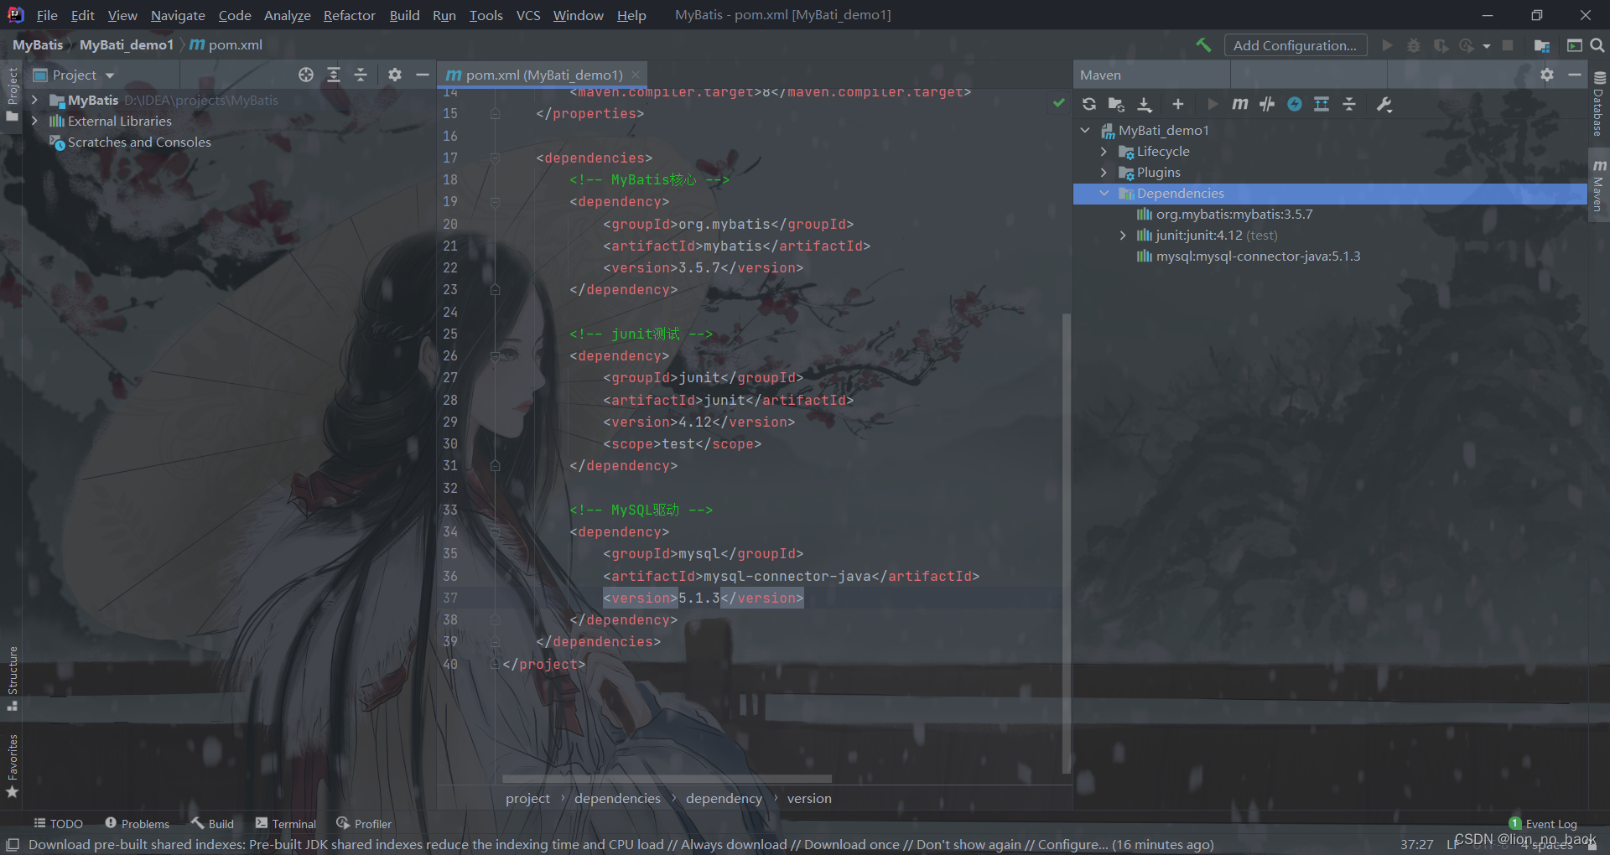Click caret position 37:27 in status bar
The height and width of the screenshot is (855, 1610).
pyautogui.click(x=1416, y=844)
